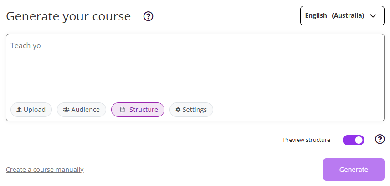Open the English (Australia) language dropdown

click(x=342, y=15)
